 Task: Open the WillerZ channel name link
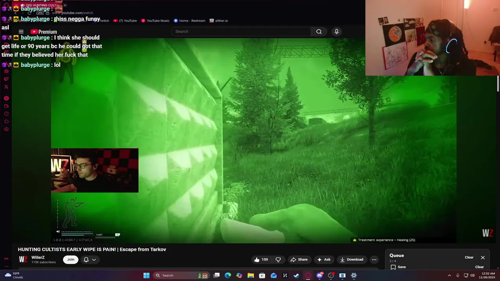pyautogui.click(x=38, y=258)
